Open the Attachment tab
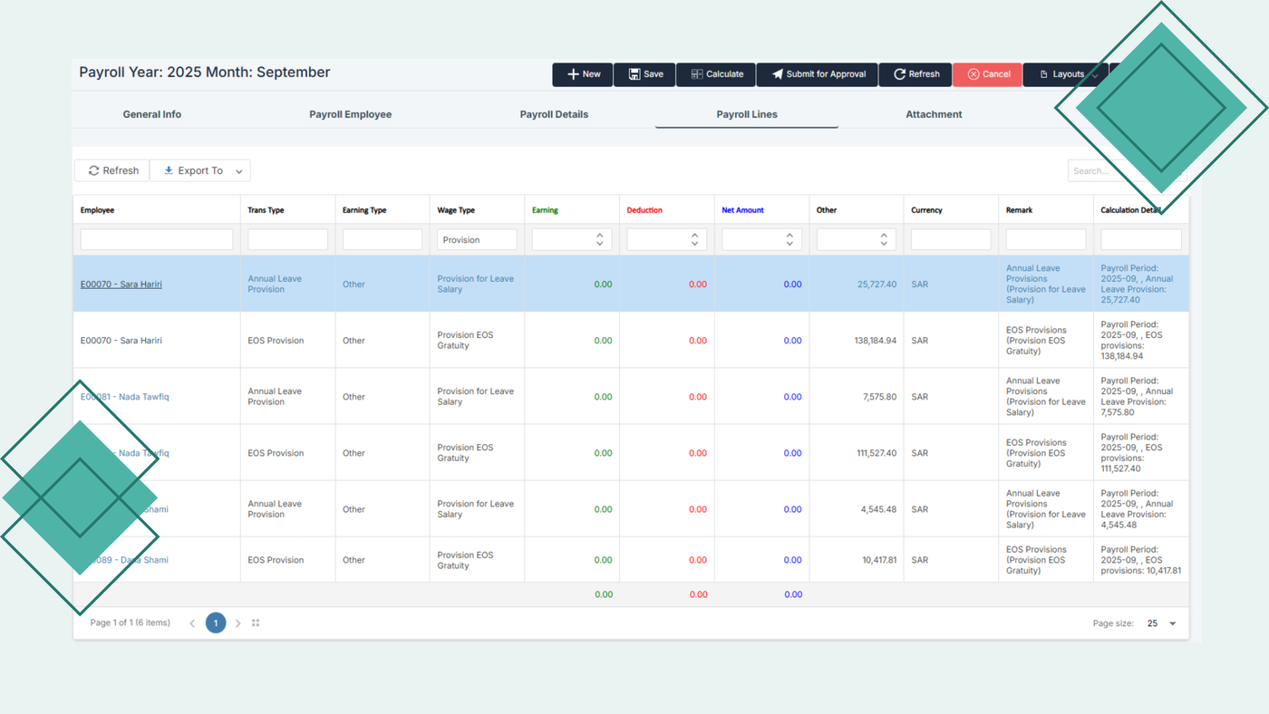The image size is (1269, 714). pyautogui.click(x=934, y=114)
